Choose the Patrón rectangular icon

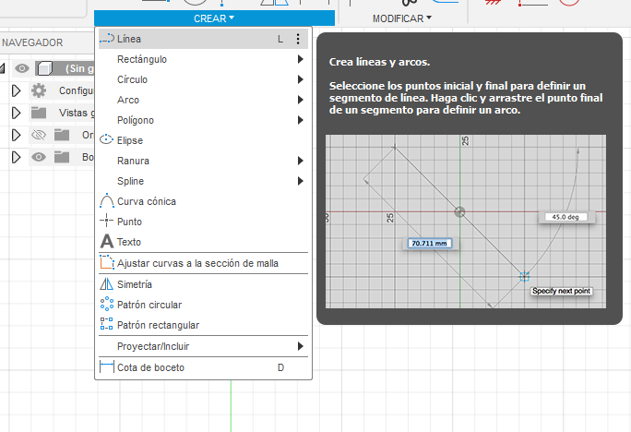point(107,324)
